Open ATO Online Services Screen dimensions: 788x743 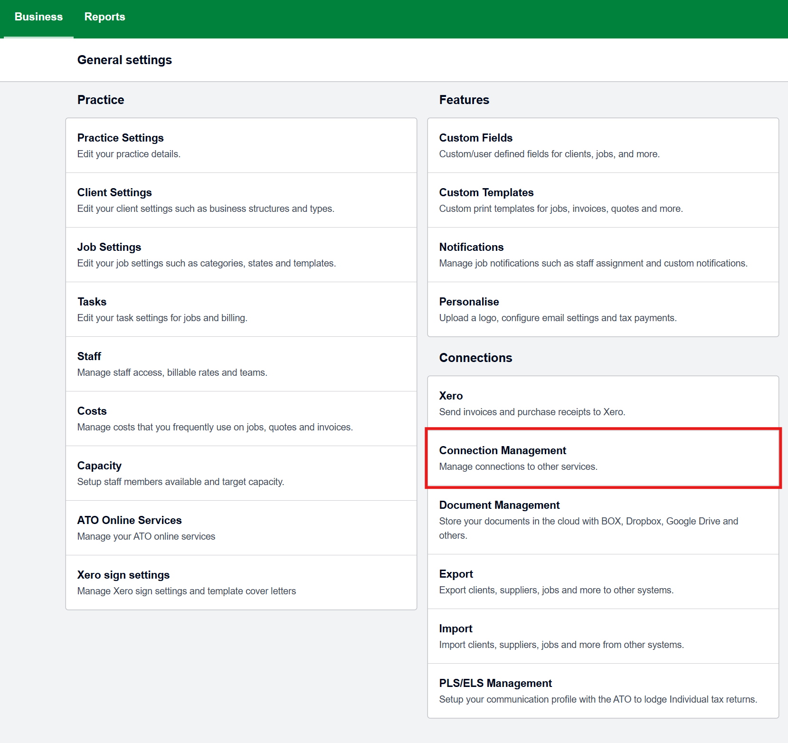pos(129,520)
